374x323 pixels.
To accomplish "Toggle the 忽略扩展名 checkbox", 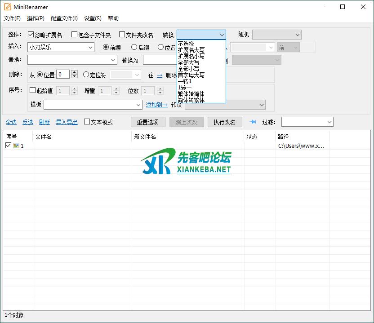I will click(31, 35).
